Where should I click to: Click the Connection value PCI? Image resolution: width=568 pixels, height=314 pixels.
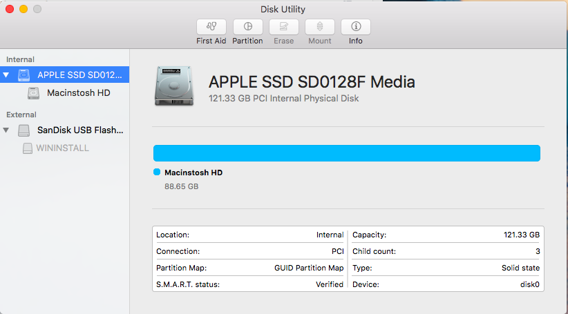(338, 251)
